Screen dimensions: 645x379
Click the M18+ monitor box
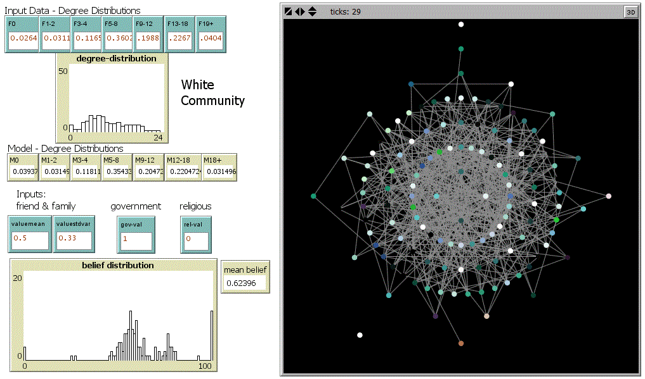[x=219, y=172]
